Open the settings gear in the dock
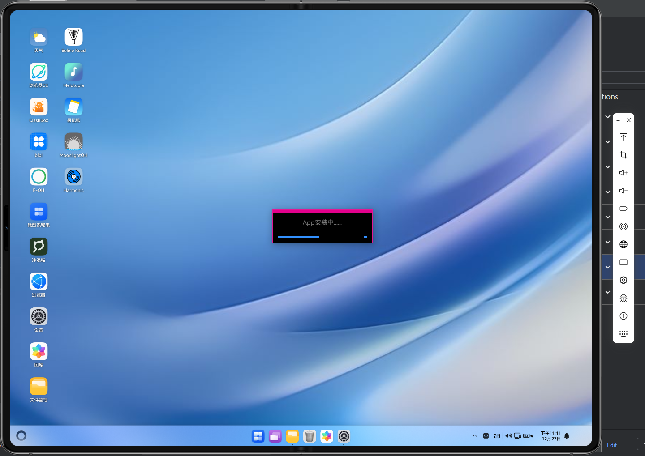Viewport: 645px width, 456px height. 344,436
